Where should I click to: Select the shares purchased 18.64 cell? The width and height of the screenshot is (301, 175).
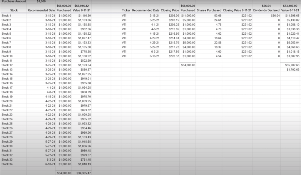click(218, 38)
